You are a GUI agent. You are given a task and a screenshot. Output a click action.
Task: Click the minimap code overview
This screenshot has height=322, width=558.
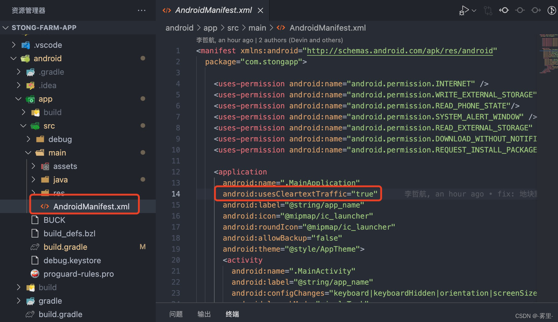(548, 54)
